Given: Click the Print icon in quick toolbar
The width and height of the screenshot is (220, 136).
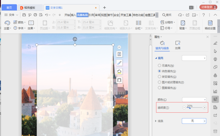Looking at the screenshot, I should click(35, 15).
